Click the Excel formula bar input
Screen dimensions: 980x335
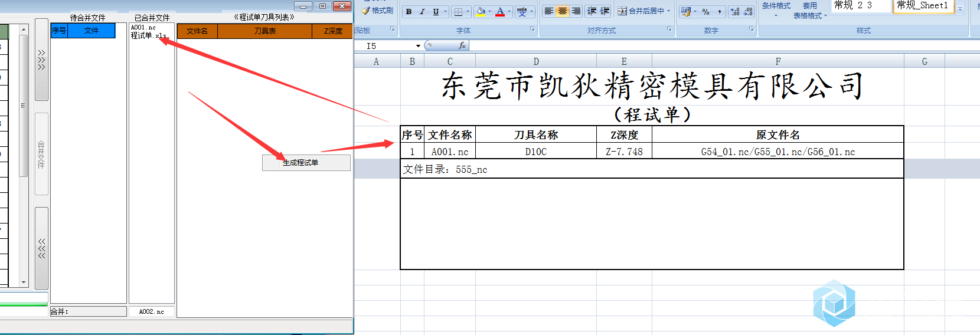(x=723, y=45)
